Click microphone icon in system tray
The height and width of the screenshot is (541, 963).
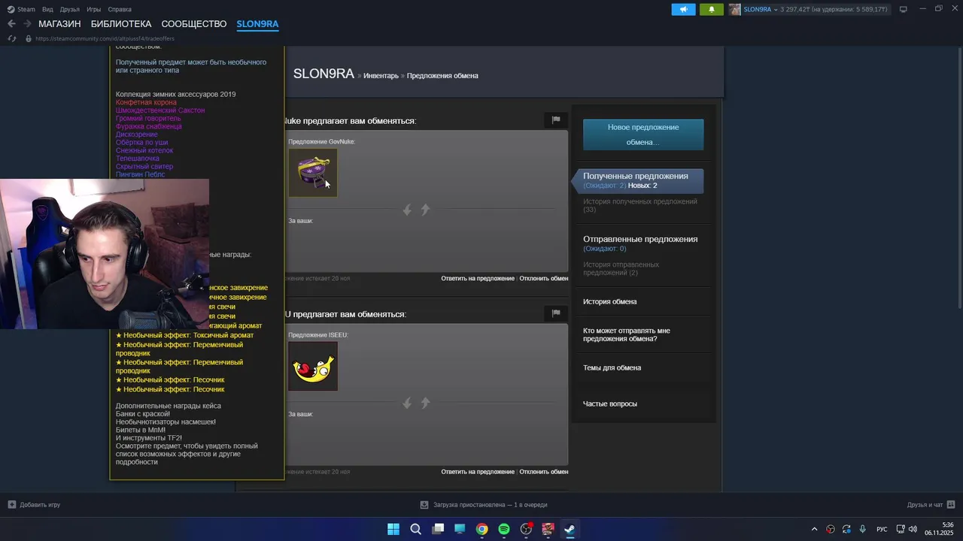tap(863, 529)
